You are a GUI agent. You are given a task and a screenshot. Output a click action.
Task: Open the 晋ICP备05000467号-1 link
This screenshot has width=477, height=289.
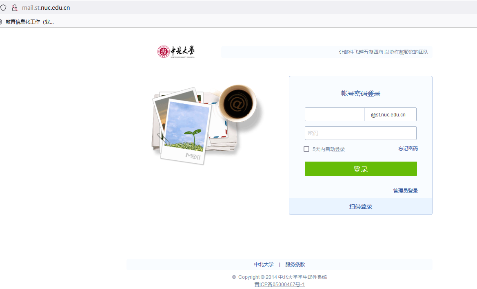pyautogui.click(x=279, y=285)
